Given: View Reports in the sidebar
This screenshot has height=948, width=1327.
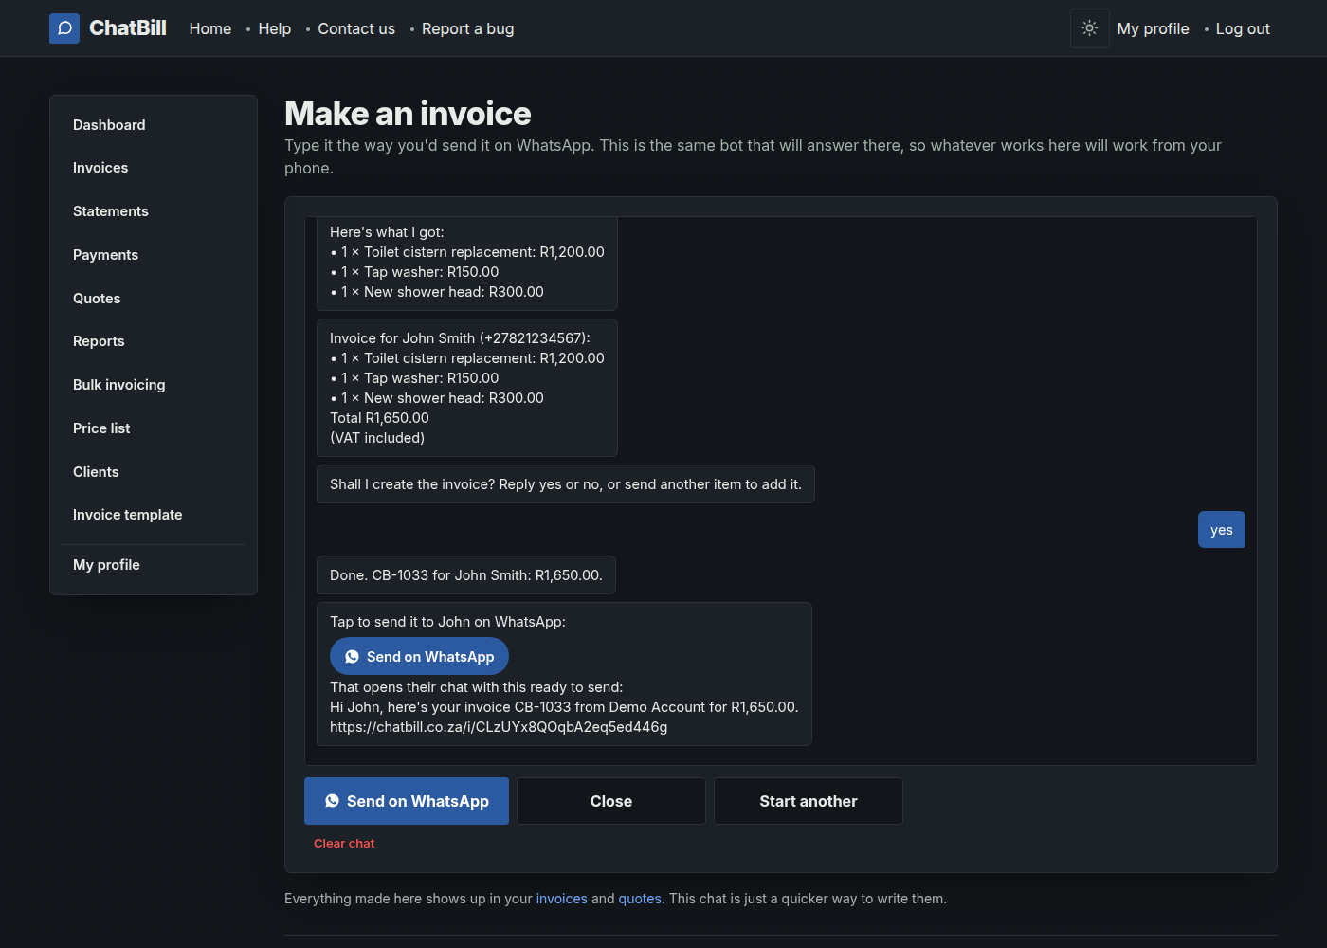Looking at the screenshot, I should coord(154,341).
